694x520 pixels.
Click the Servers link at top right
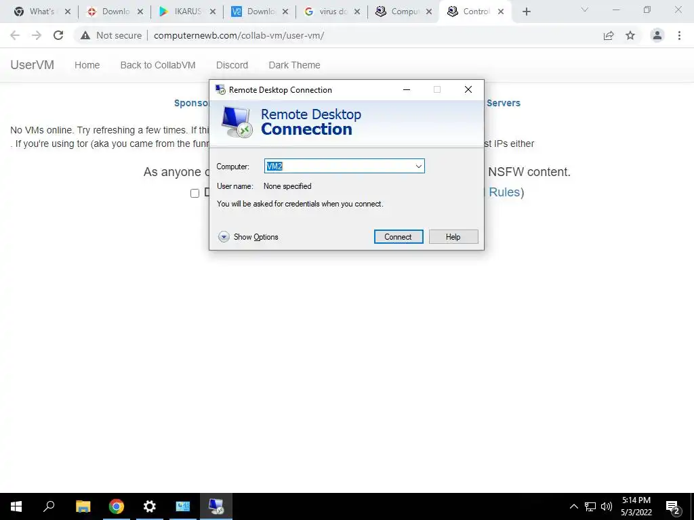504,103
